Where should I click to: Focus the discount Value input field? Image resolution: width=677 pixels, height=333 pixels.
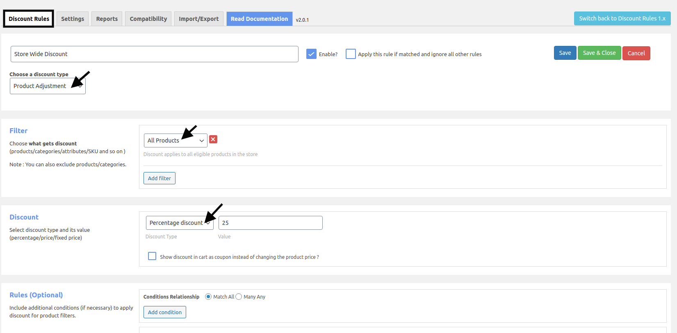click(x=270, y=223)
